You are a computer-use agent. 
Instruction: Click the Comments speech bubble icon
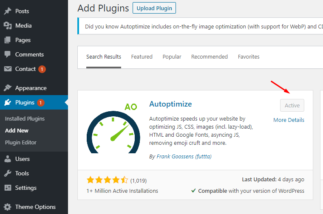[x=8, y=54]
